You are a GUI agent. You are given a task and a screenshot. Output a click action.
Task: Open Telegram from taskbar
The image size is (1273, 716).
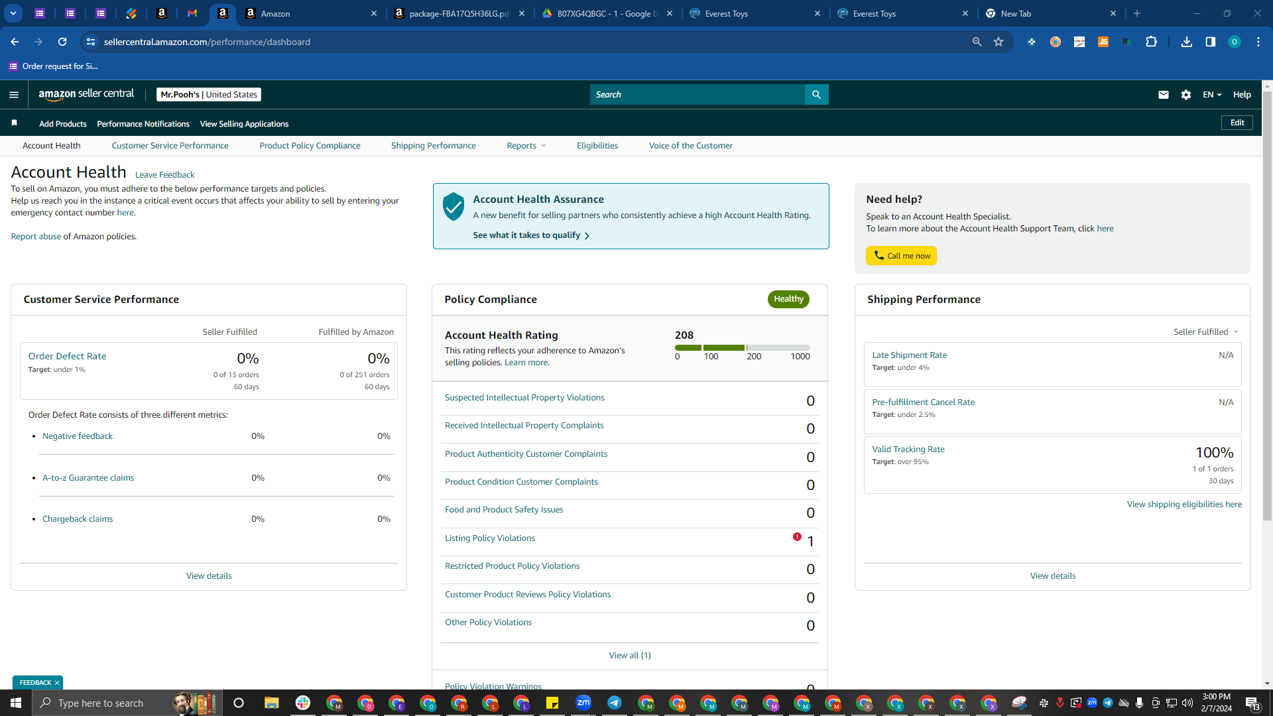615,703
